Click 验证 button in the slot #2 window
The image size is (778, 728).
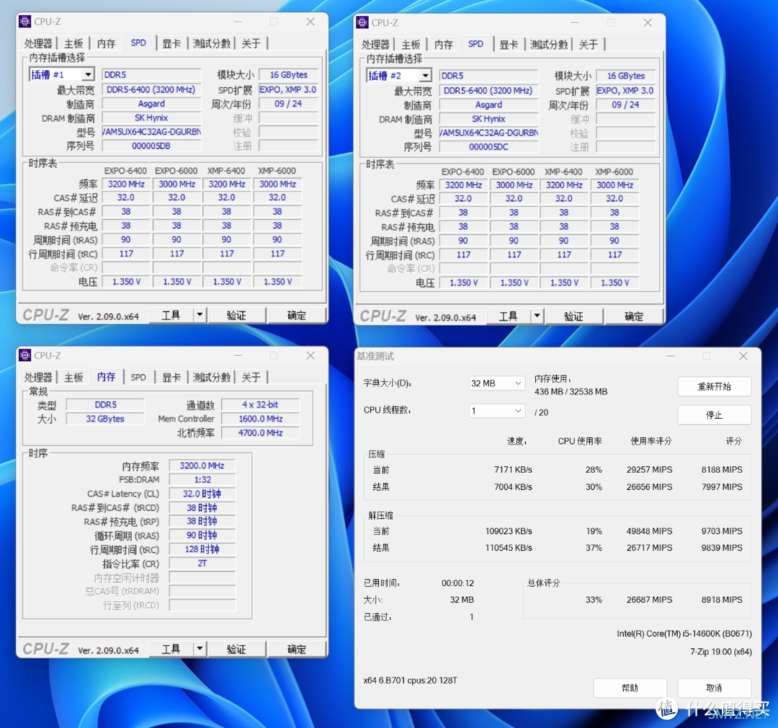click(x=574, y=316)
